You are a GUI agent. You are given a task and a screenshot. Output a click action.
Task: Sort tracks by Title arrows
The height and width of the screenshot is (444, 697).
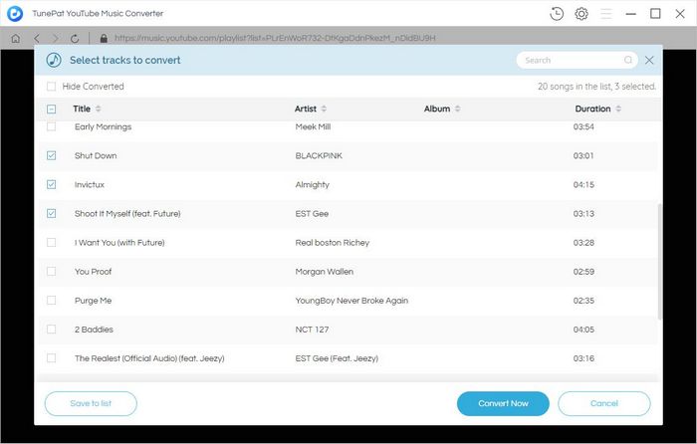[x=99, y=109]
